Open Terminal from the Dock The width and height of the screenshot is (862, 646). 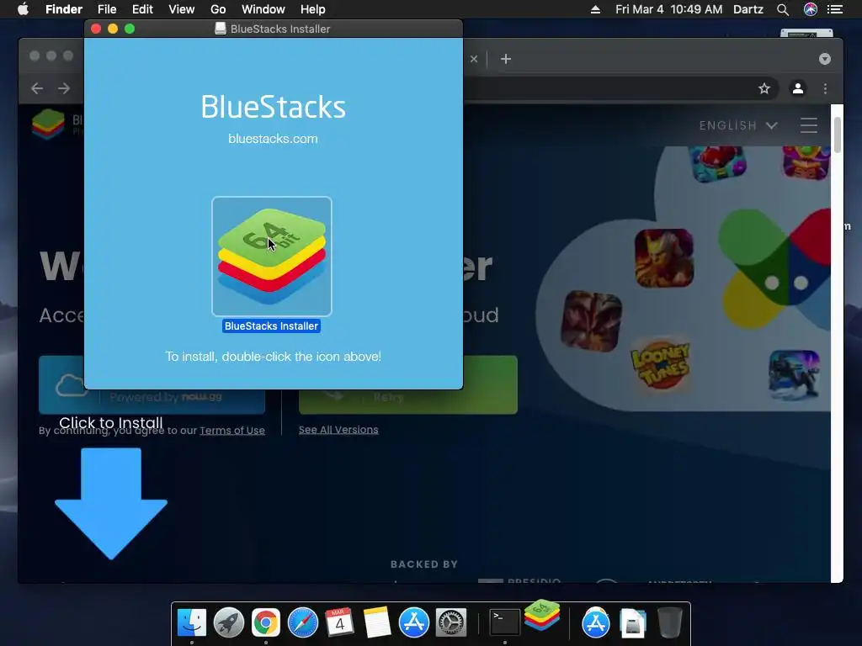505,622
